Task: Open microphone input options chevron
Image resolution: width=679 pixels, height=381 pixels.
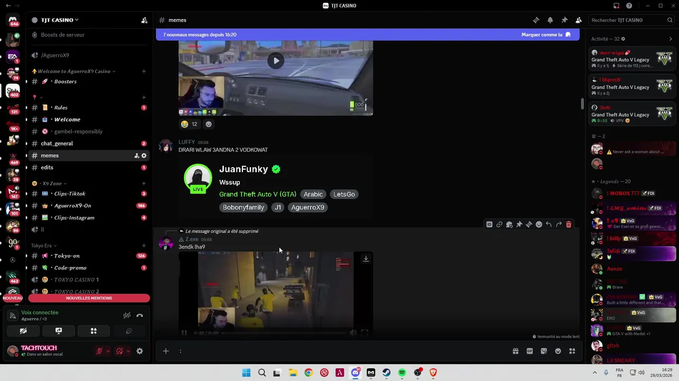Action: [108, 351]
